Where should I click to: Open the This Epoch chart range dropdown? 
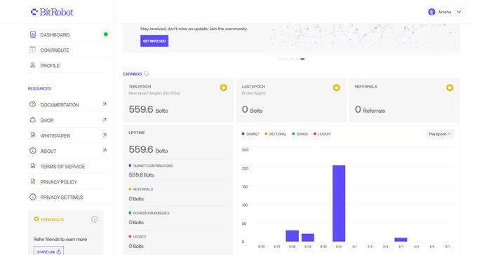click(440, 134)
